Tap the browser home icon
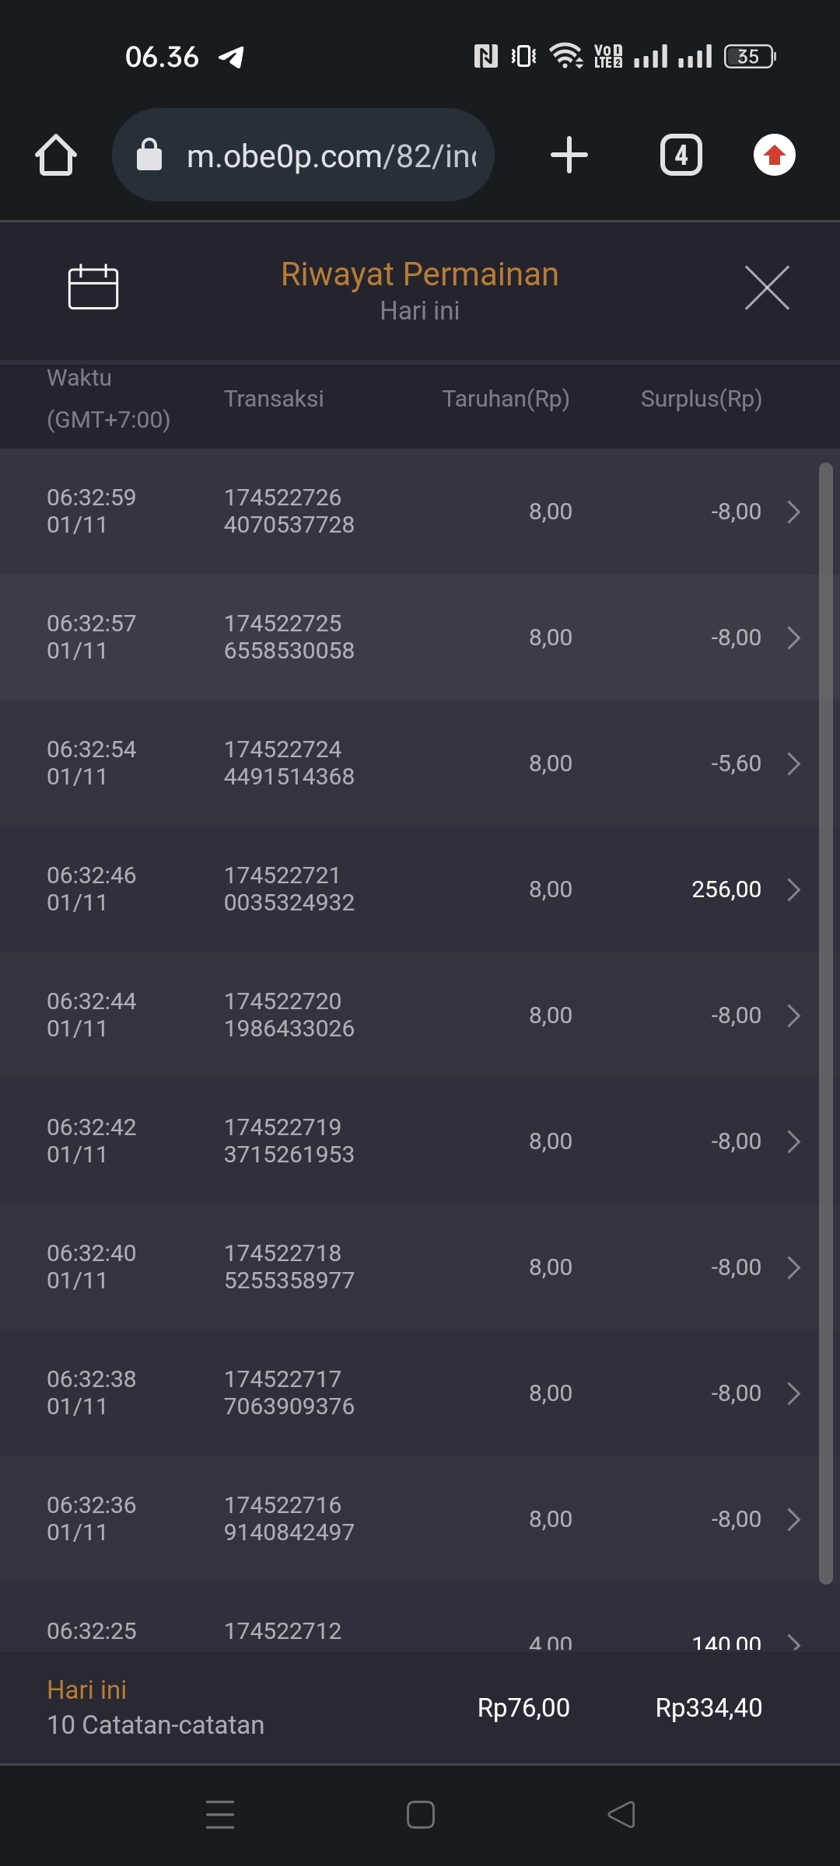 (x=56, y=155)
